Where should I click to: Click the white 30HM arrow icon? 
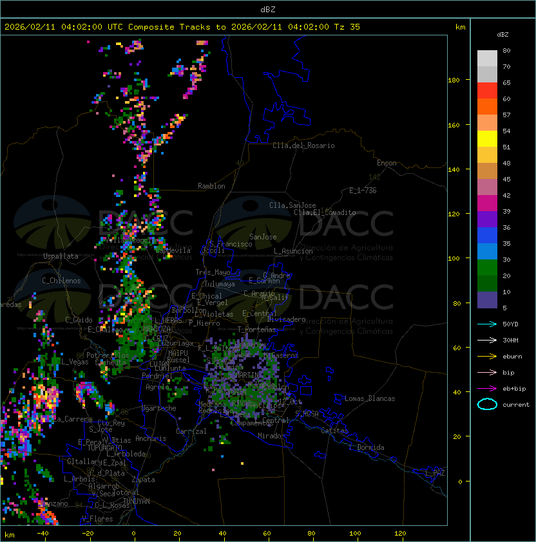coord(487,340)
